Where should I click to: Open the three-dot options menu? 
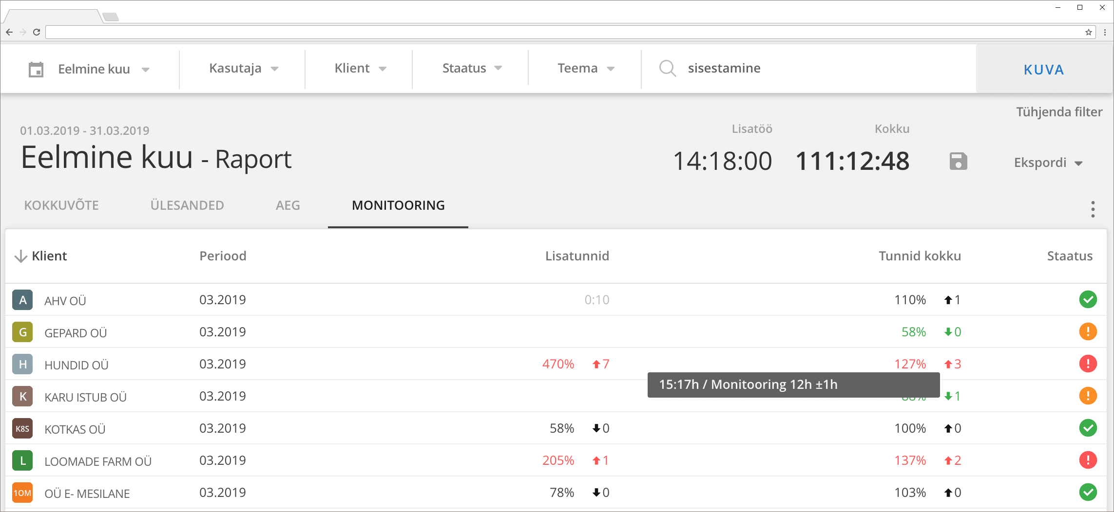coord(1093,209)
